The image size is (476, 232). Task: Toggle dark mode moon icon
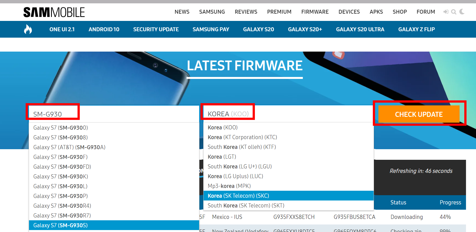(x=462, y=11)
